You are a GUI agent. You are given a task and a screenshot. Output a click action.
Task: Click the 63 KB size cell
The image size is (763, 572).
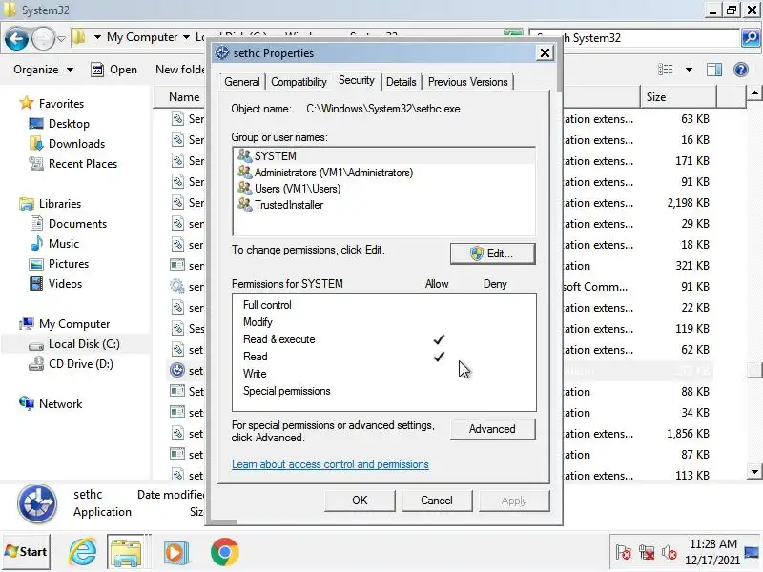695,118
